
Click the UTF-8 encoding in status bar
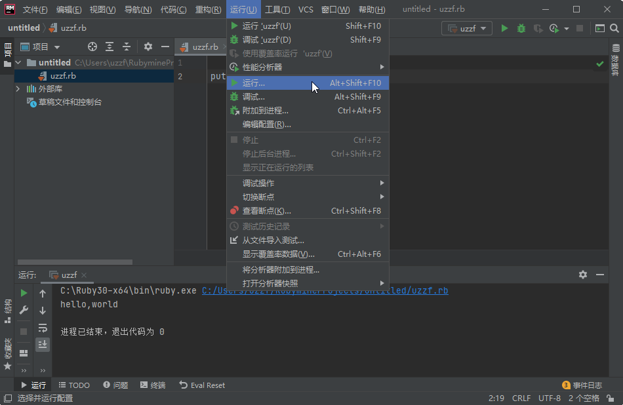coord(550,398)
